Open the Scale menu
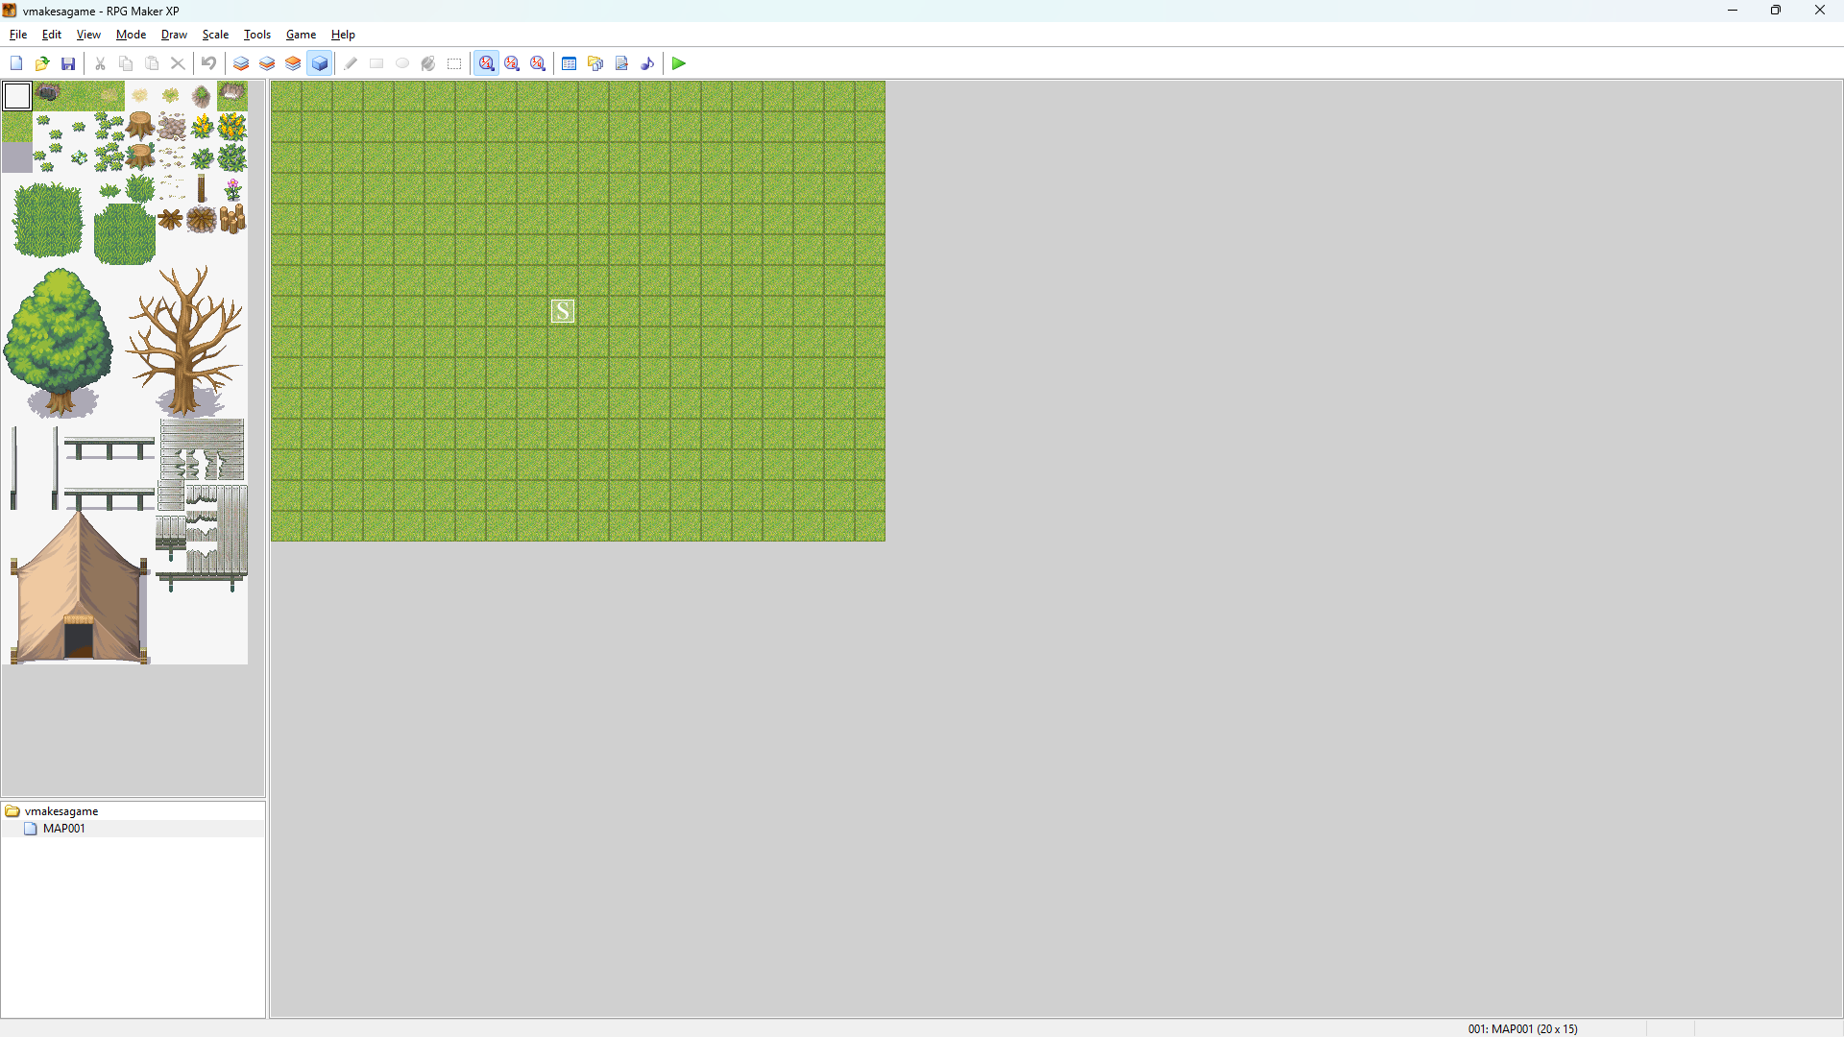The height and width of the screenshot is (1037, 1844). [x=215, y=35]
